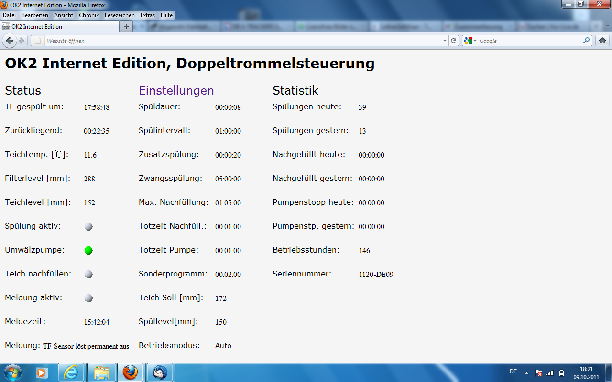Open the Einstellungen link

176,90
